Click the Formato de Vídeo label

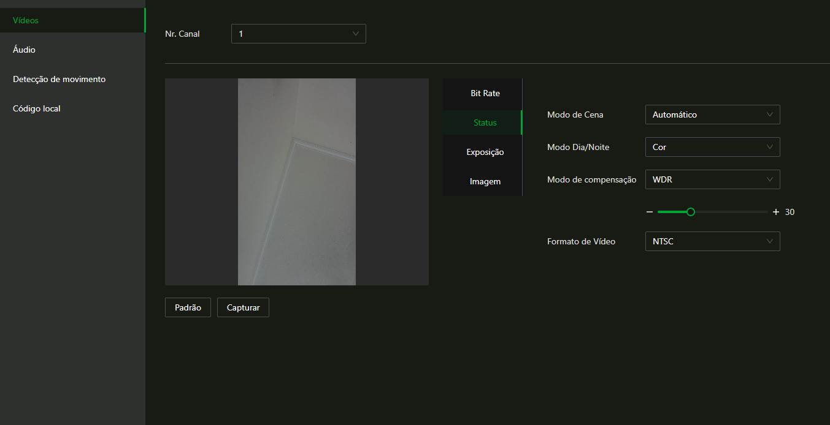[581, 241]
